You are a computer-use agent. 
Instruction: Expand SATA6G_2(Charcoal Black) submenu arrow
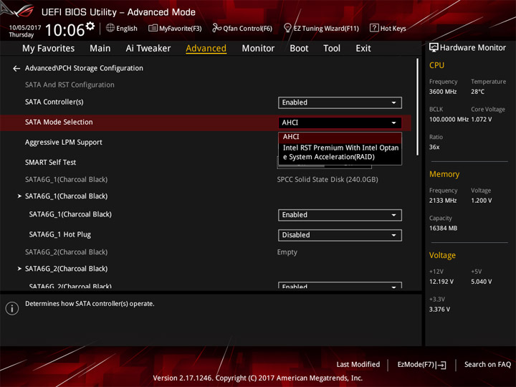[x=19, y=269]
